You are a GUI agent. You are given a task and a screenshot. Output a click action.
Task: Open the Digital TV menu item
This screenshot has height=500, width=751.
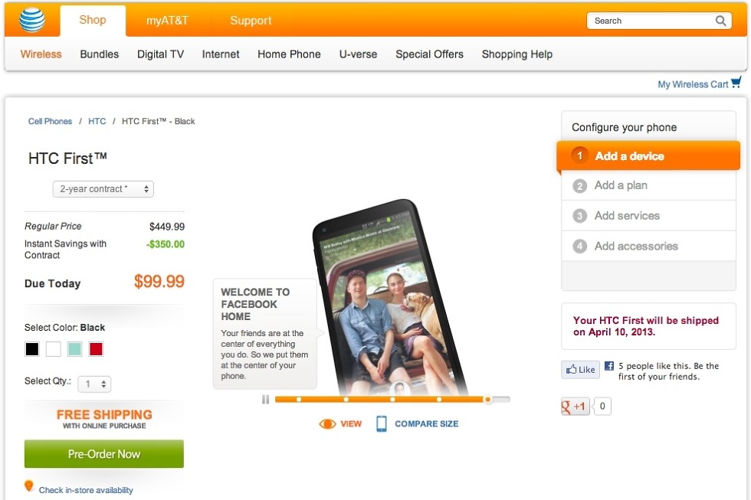(160, 54)
